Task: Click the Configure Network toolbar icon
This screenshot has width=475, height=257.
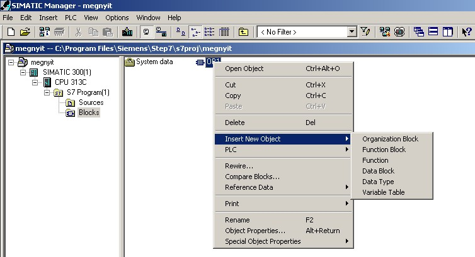Action: 385,31
